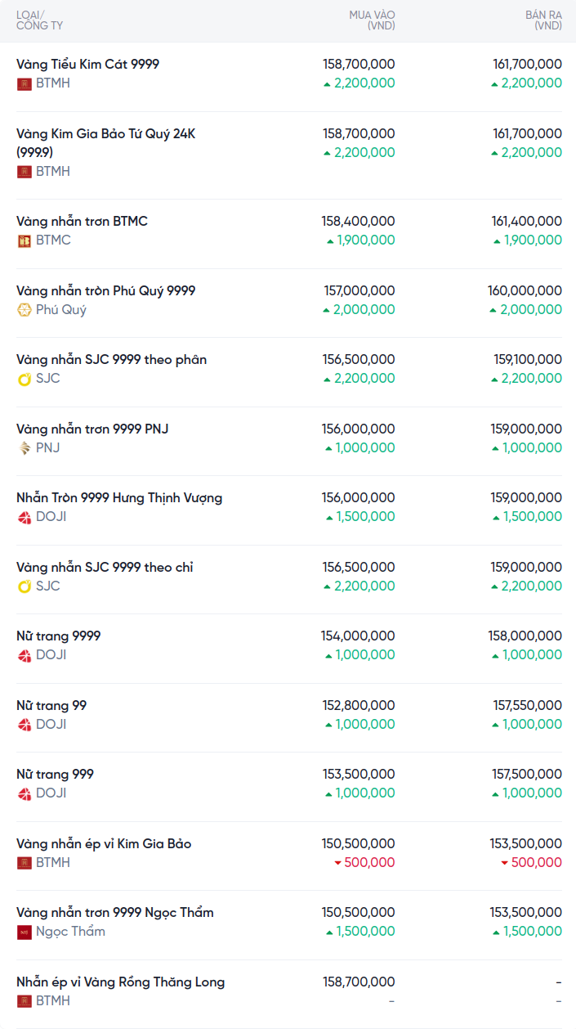This screenshot has width=576, height=1029.
Task: Click BTMH logo under Vàng Tiểu Kim Cát 9999
Action: tap(25, 83)
